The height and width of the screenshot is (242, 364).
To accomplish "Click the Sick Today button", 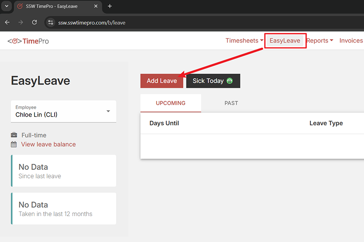I will pyautogui.click(x=213, y=81).
